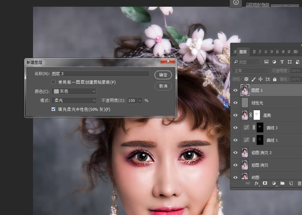Hide the 图层 2 layer
Viewport: 302px width, 215px height.
point(235,90)
